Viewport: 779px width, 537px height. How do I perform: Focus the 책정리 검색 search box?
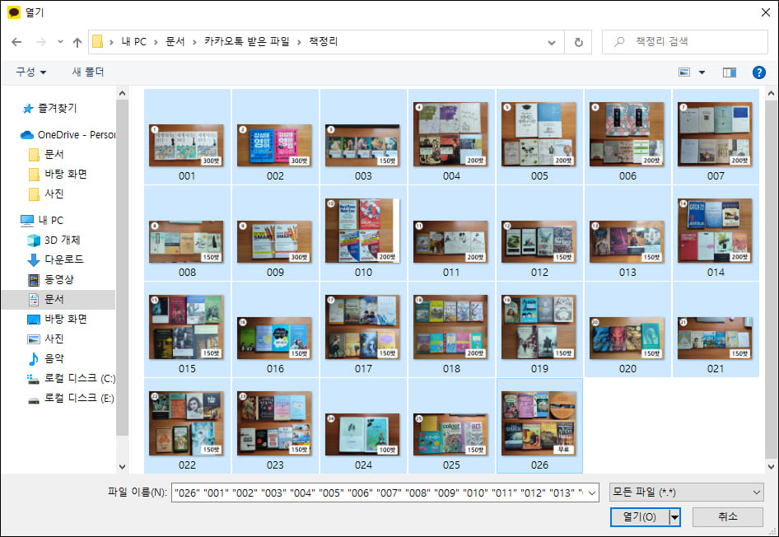(x=684, y=42)
